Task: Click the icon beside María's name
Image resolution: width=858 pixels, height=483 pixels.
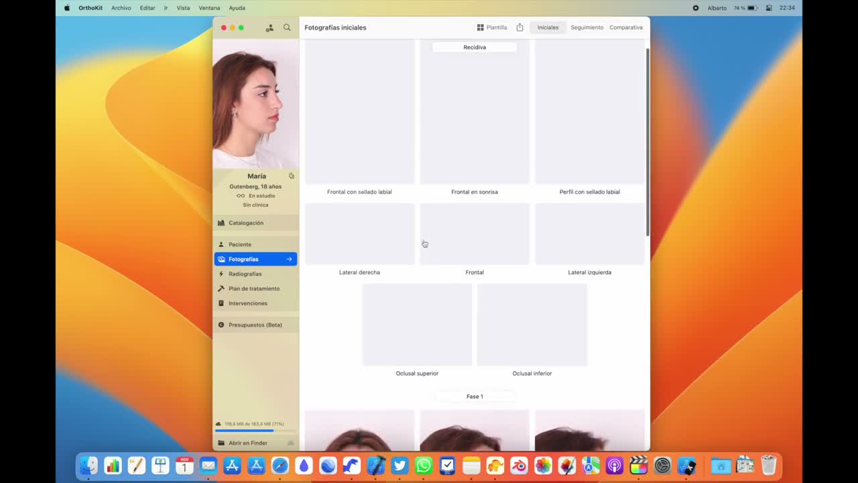Action: 292,176
